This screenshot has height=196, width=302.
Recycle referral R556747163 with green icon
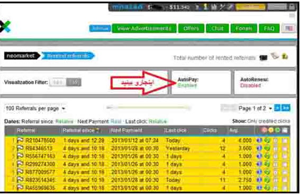point(267,156)
